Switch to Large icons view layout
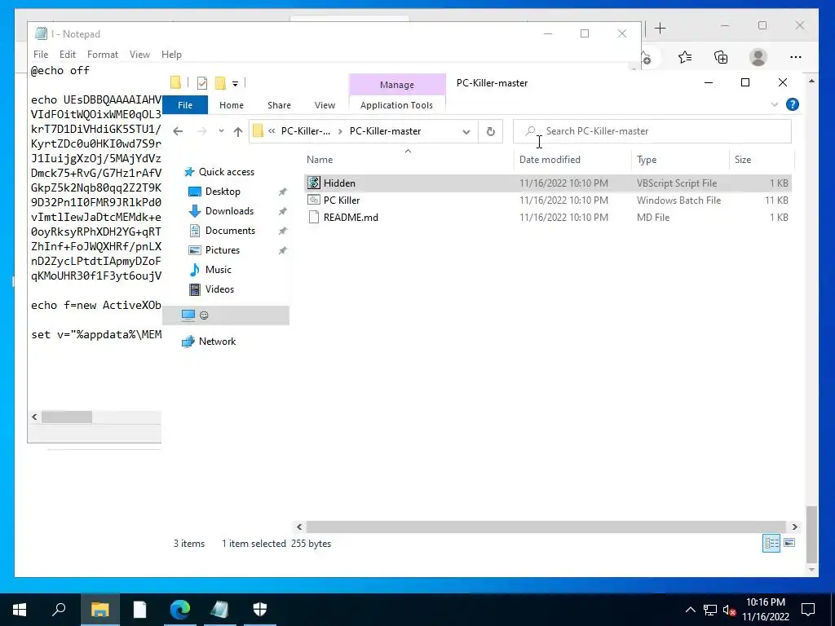The image size is (835, 626). tap(789, 543)
